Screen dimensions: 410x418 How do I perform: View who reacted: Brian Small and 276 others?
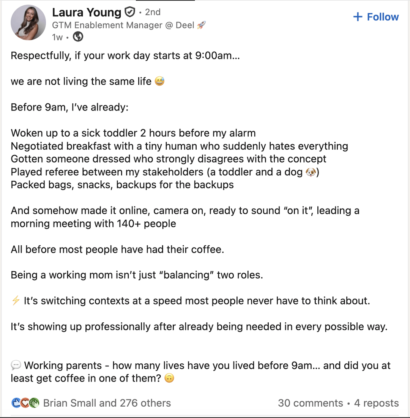tap(107, 403)
